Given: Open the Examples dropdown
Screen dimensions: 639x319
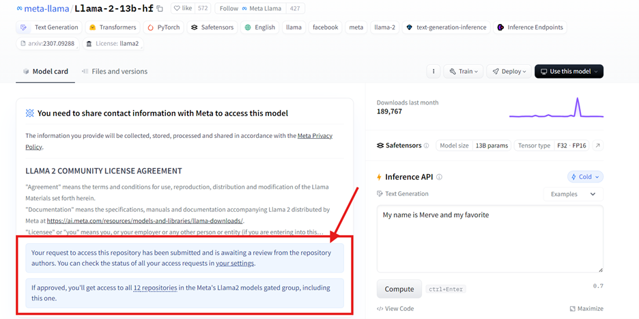Looking at the screenshot, I should [573, 194].
